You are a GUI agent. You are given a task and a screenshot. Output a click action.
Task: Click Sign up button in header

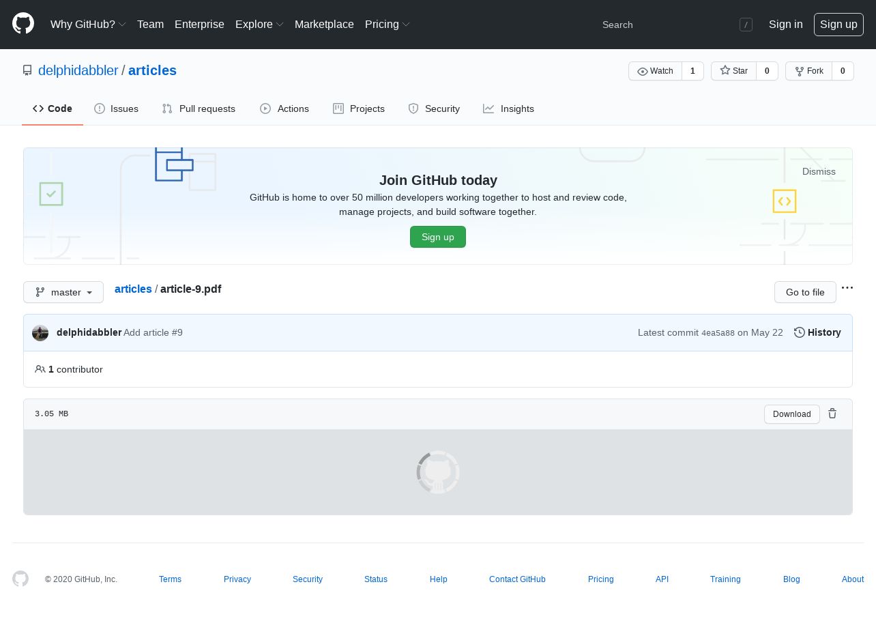coord(838,24)
